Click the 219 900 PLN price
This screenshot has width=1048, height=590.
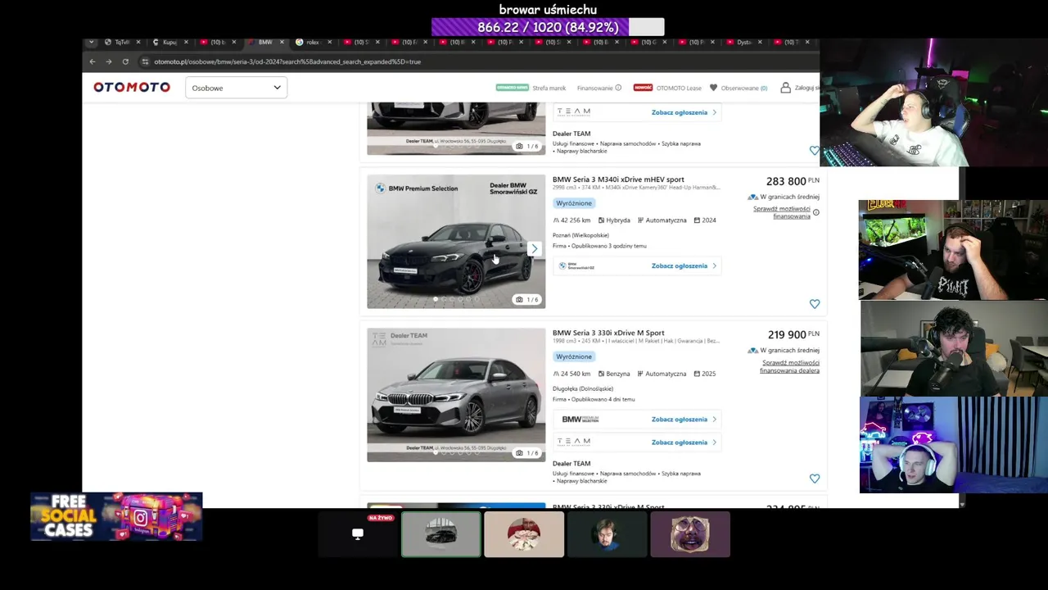[793, 334]
